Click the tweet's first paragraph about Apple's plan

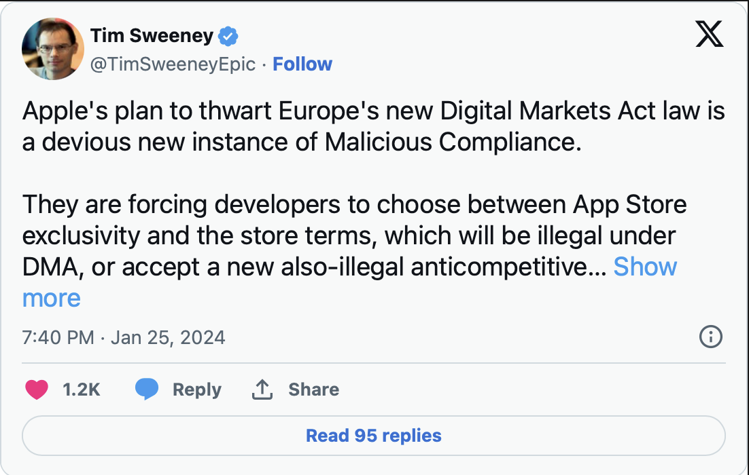coord(374,126)
